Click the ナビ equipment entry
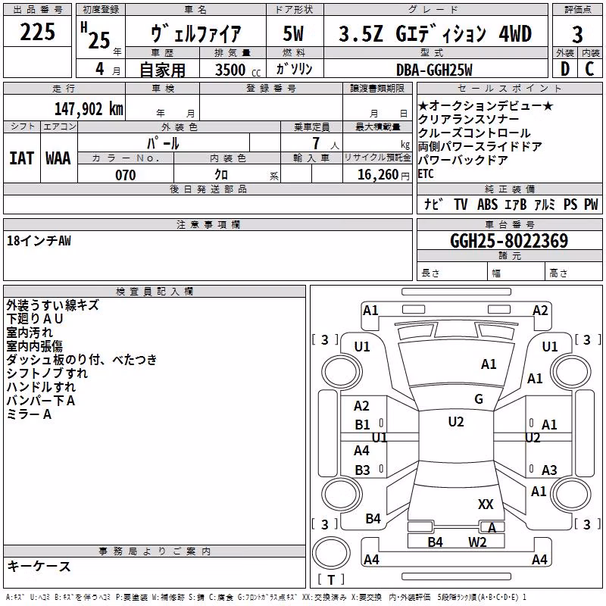 433,204
